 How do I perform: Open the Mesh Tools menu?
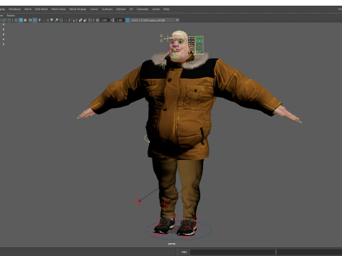point(58,9)
